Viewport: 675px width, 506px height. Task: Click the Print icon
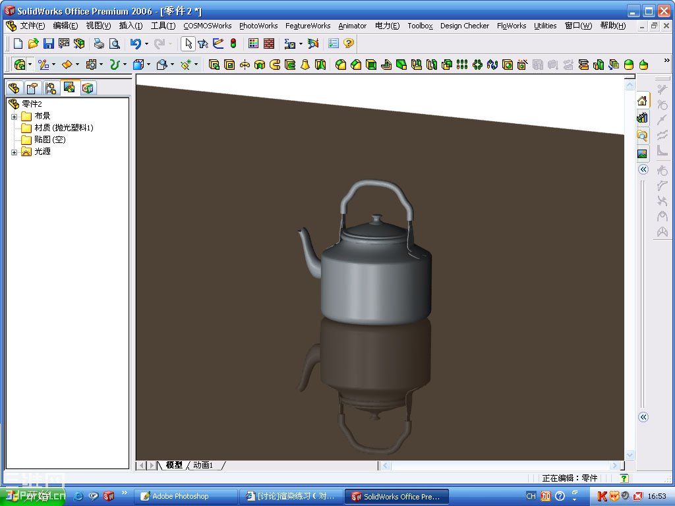click(99, 43)
